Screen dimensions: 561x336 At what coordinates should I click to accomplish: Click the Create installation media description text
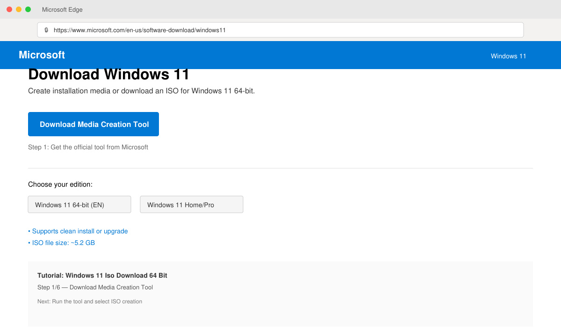[141, 91]
